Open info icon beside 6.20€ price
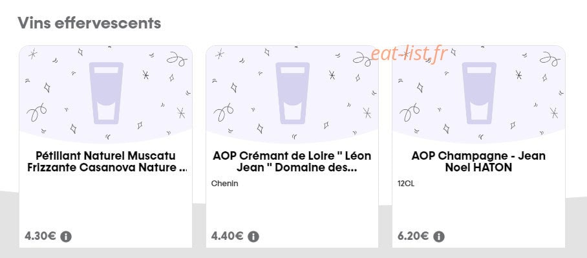 [439, 237]
